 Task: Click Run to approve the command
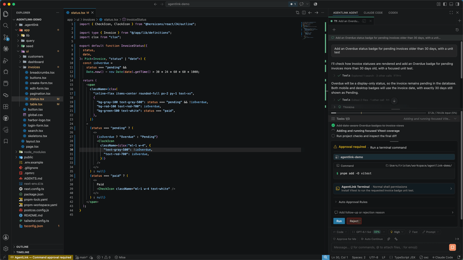(339, 221)
